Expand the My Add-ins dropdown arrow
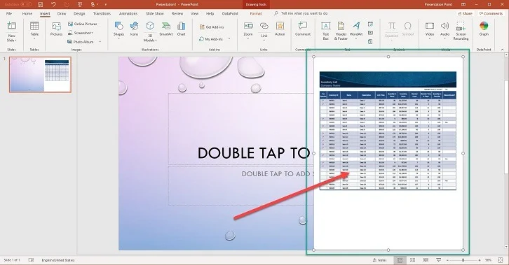This screenshot has height=265, width=509. point(229,39)
